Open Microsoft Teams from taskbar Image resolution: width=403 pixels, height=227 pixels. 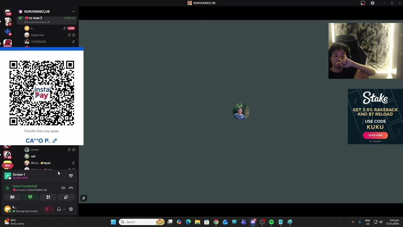(244, 222)
